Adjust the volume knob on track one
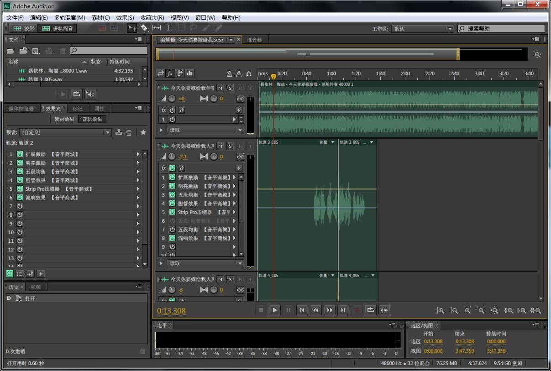The height and width of the screenshot is (371, 551). click(x=172, y=99)
